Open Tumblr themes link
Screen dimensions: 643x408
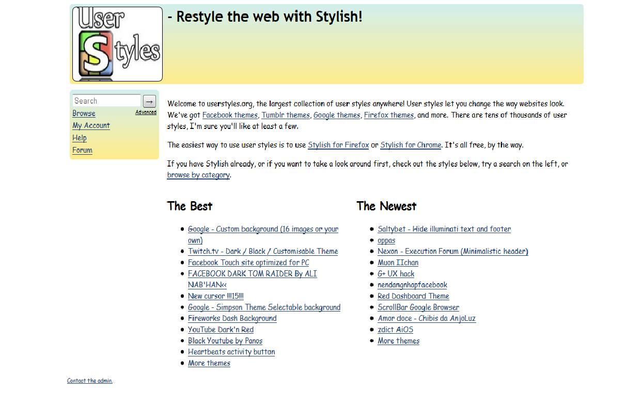click(x=286, y=115)
